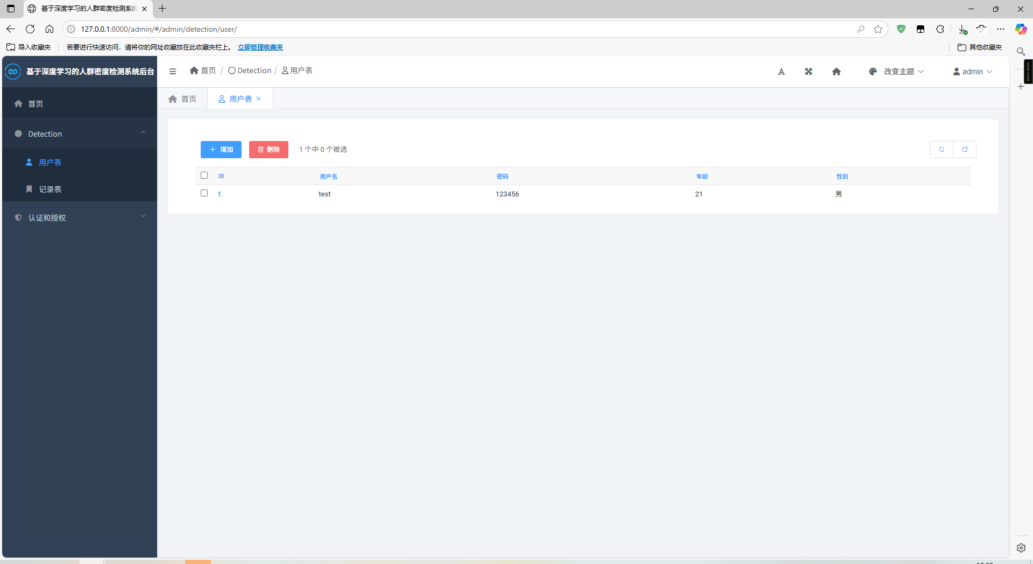Expand the 认证和授权 menu group
This screenshot has height=564, width=1033.
tap(80, 217)
